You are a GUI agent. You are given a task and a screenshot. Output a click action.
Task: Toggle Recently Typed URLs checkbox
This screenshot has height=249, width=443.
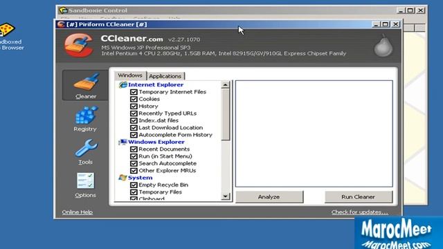[x=134, y=113]
